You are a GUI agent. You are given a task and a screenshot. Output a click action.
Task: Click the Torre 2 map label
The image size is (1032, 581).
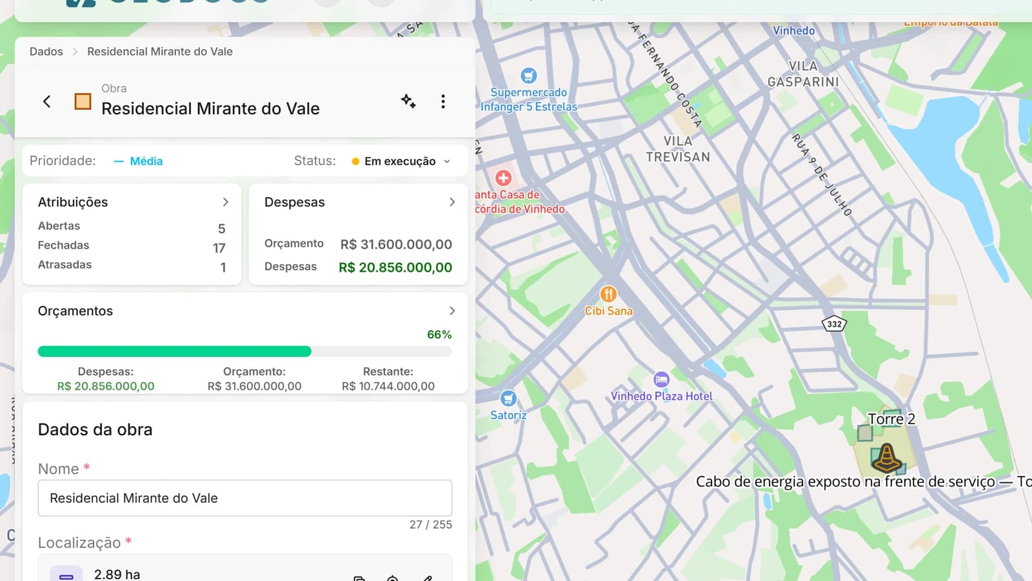coord(891,419)
